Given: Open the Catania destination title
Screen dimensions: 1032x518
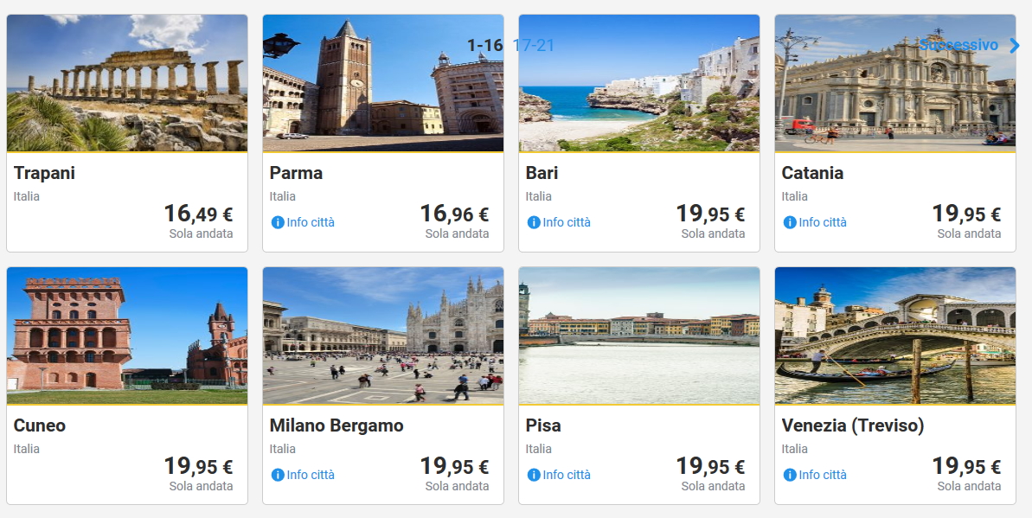Looking at the screenshot, I should click(x=812, y=173).
